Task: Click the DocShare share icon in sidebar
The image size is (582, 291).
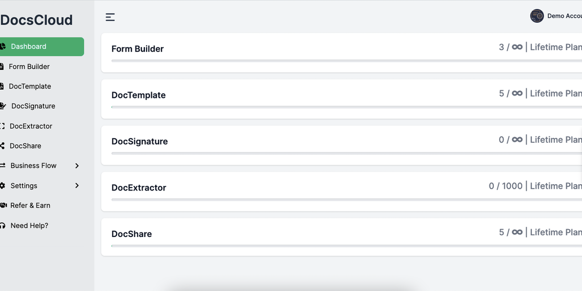Action: (2, 146)
